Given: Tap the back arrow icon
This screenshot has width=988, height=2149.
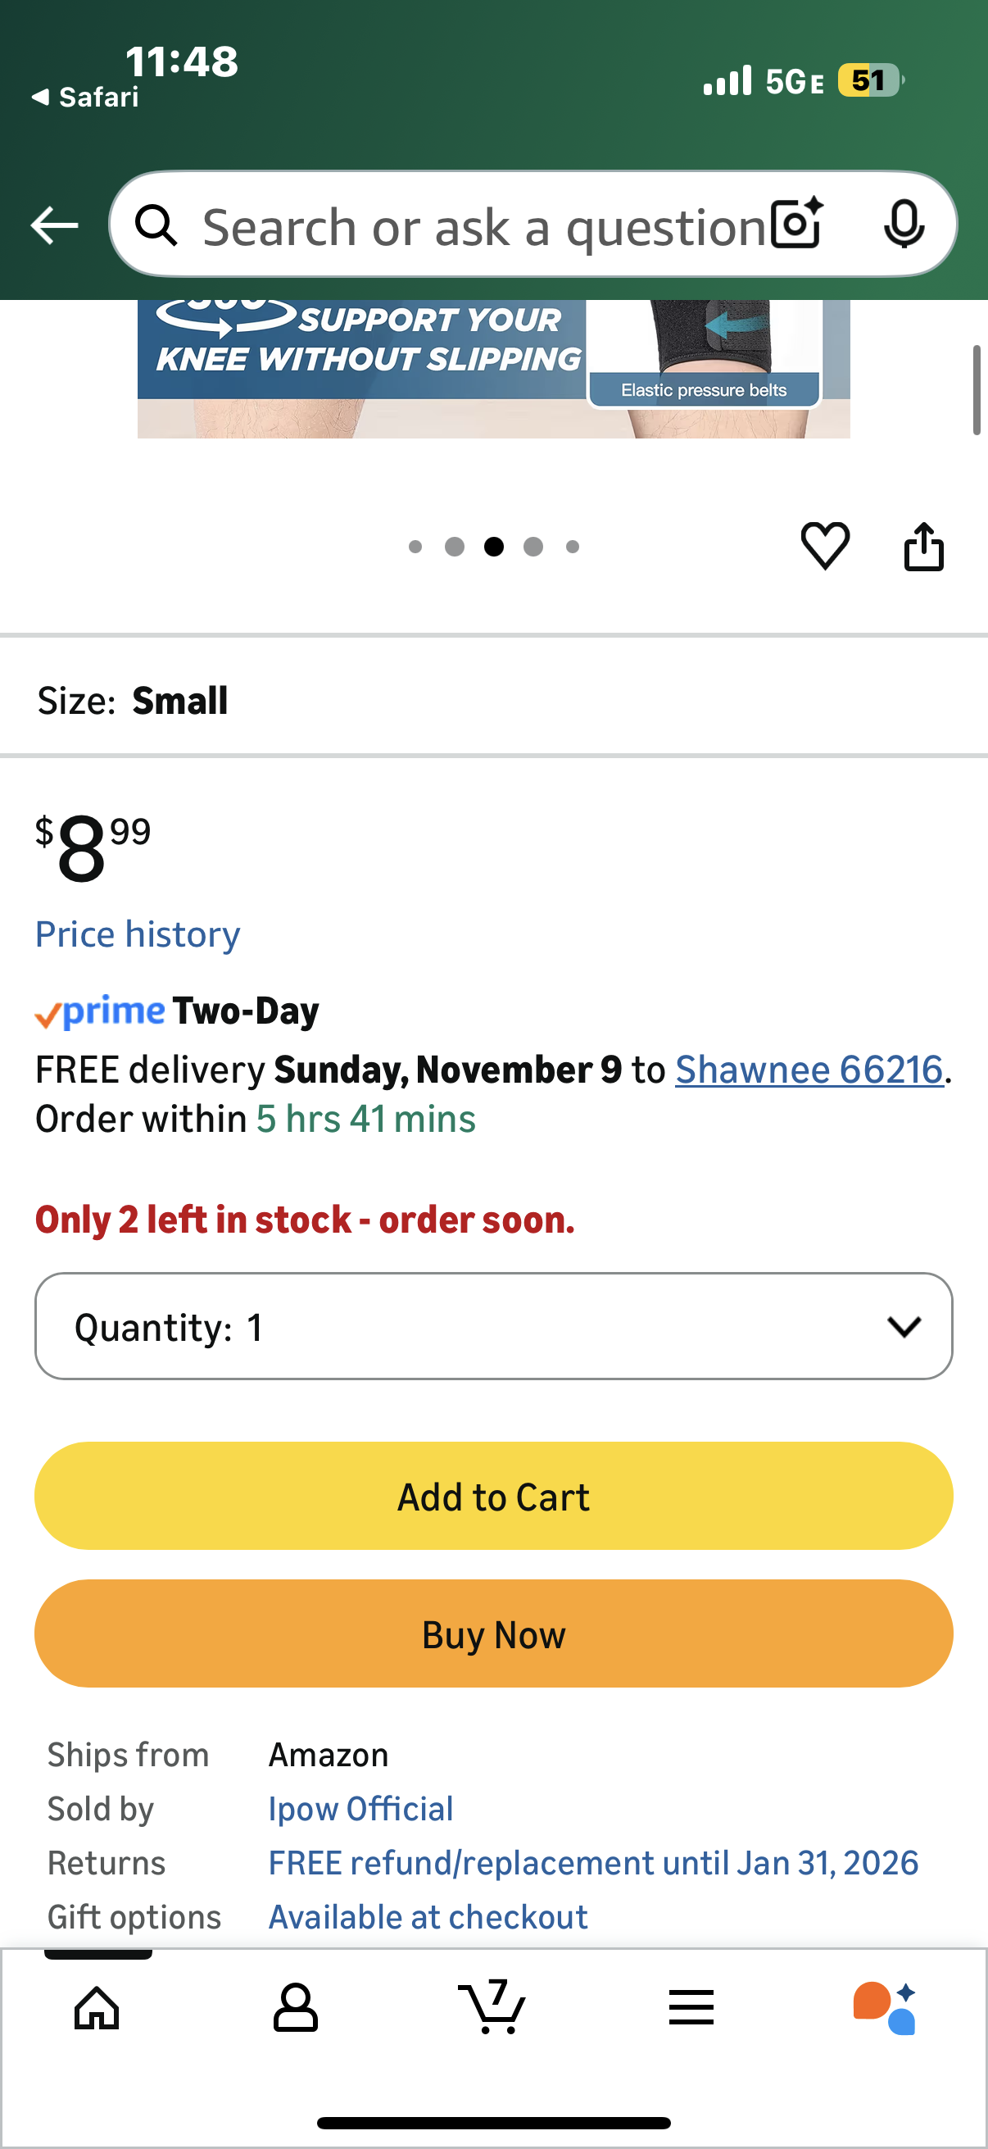Looking at the screenshot, I should pos(54,225).
